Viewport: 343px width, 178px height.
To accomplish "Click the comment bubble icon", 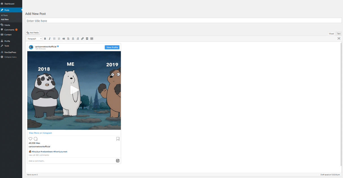I will [36, 139].
